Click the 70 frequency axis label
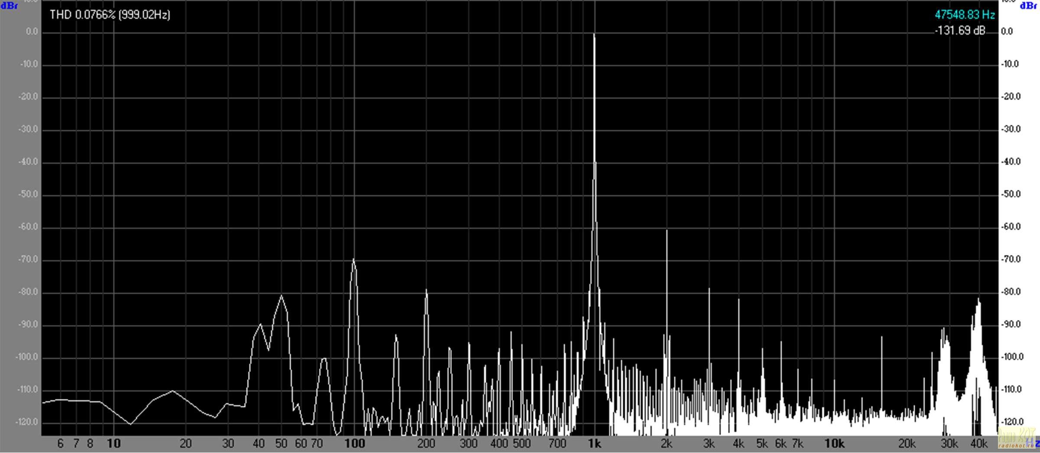Viewport: 1040px width, 453px height. [317, 443]
